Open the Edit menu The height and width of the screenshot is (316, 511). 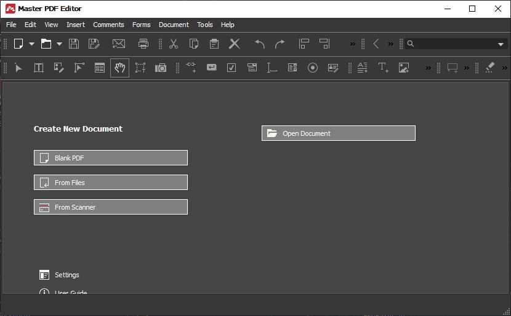click(30, 25)
